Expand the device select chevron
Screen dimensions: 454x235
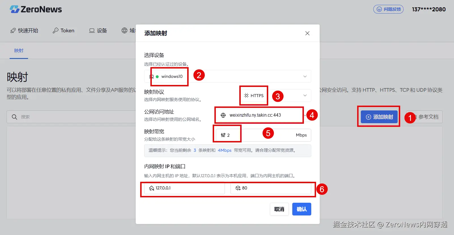(305, 76)
